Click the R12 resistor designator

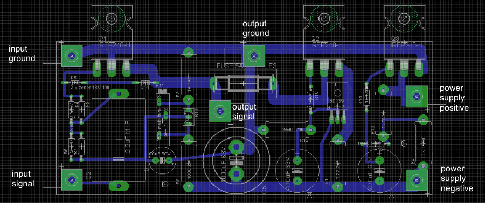point(304,141)
